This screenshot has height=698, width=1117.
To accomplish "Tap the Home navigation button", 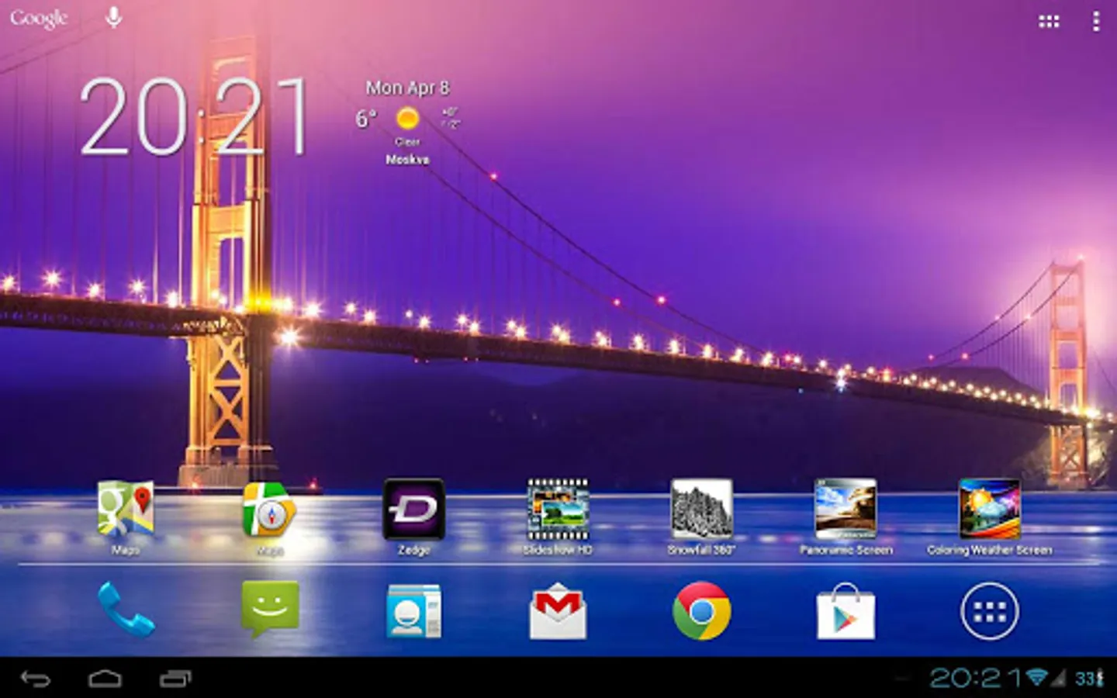I will (105, 679).
